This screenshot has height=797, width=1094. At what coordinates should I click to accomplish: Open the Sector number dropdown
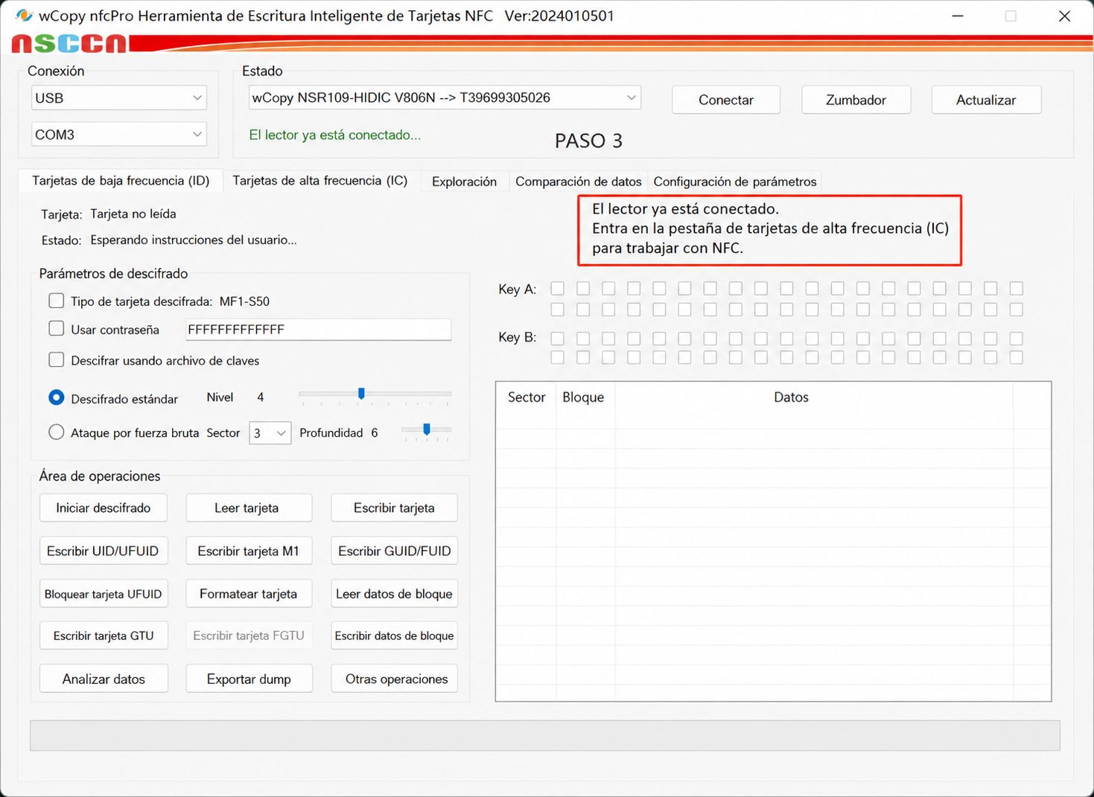point(270,432)
